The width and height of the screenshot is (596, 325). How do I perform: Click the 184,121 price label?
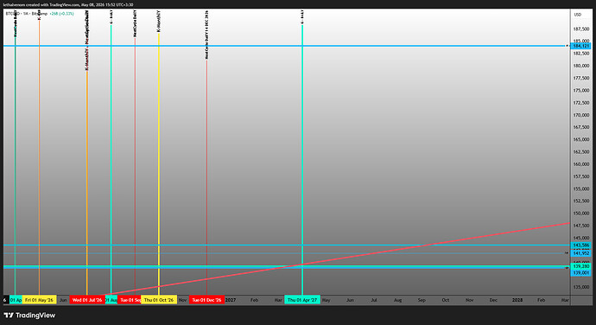(x=580, y=46)
